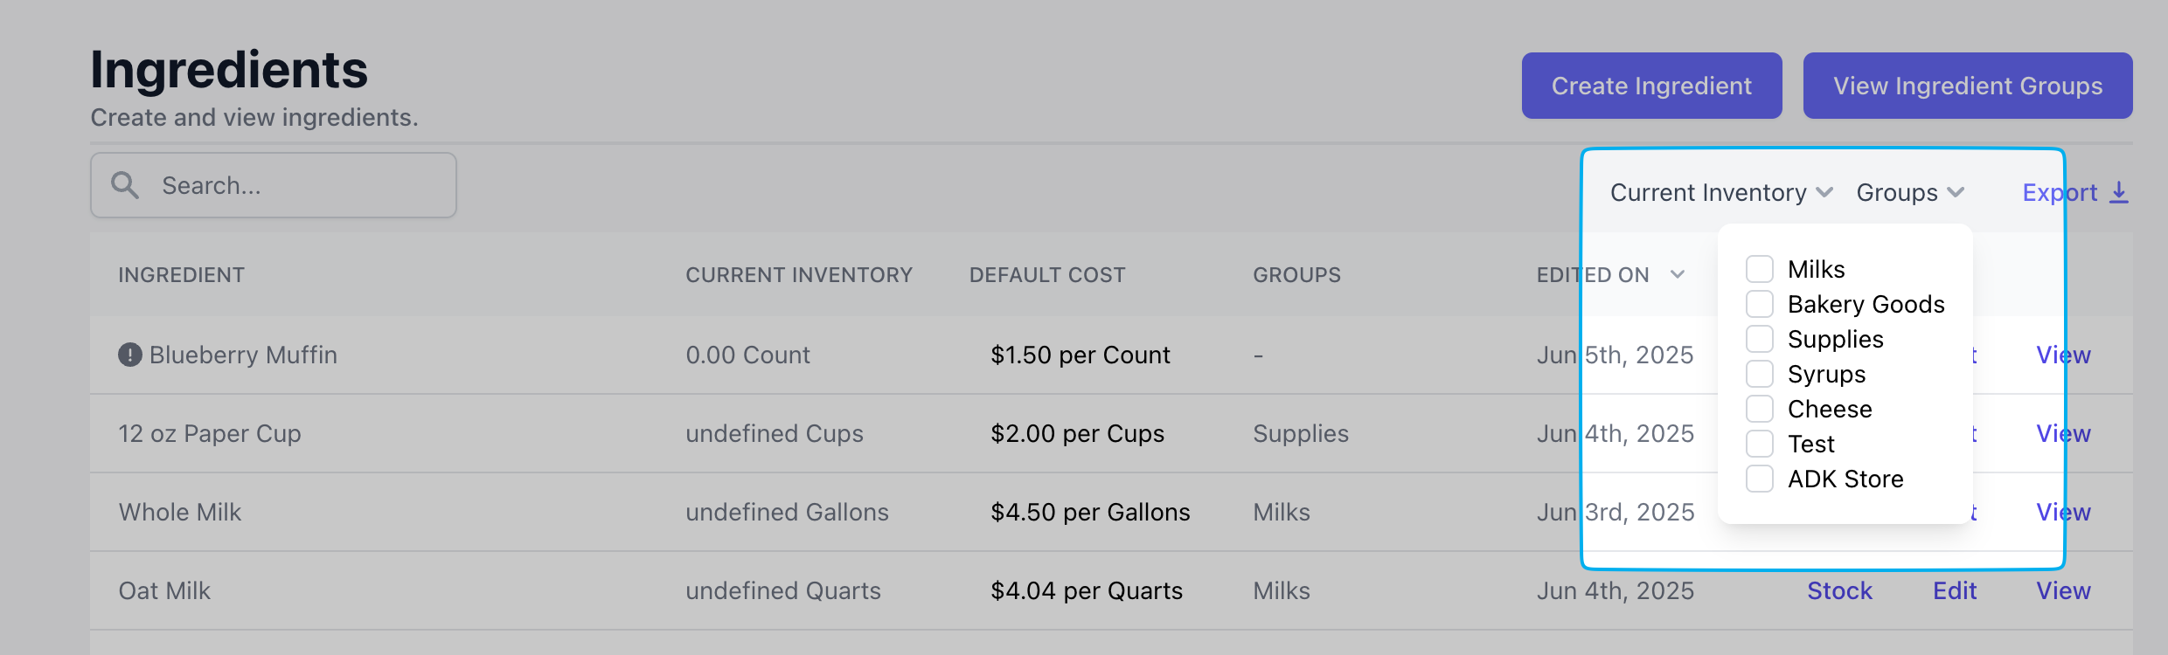View the Blueberry Muffin ingredient

(2063, 355)
